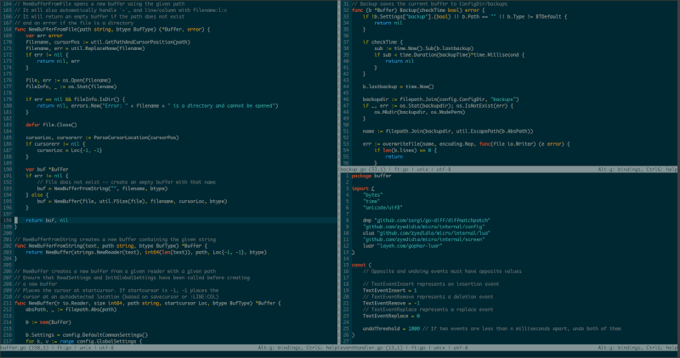Click the 'TextEventReplace = 0' line

coord(391,316)
